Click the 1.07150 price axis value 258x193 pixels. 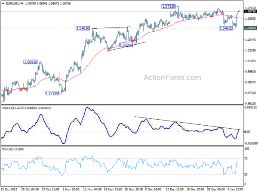click(250, 8)
